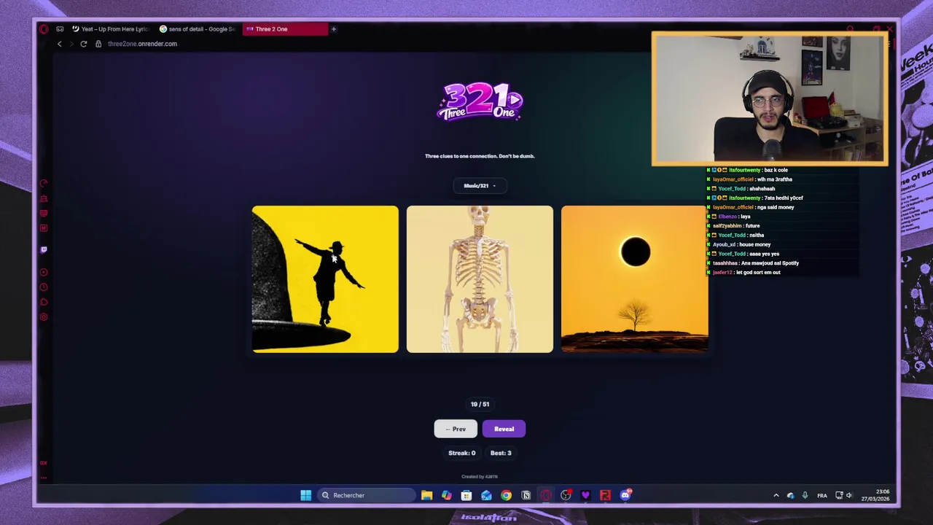Open browser Settings gear in sidebar
The height and width of the screenshot is (525, 933).
click(x=44, y=317)
